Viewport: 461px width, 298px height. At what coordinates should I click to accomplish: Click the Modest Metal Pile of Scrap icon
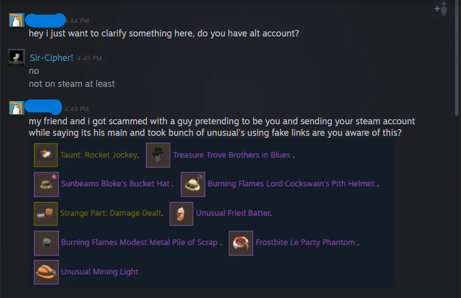coord(46,243)
